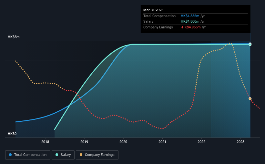Click the 2019 x-axis label
This screenshot has height=164, width=265.
pyautogui.click(x=84, y=142)
